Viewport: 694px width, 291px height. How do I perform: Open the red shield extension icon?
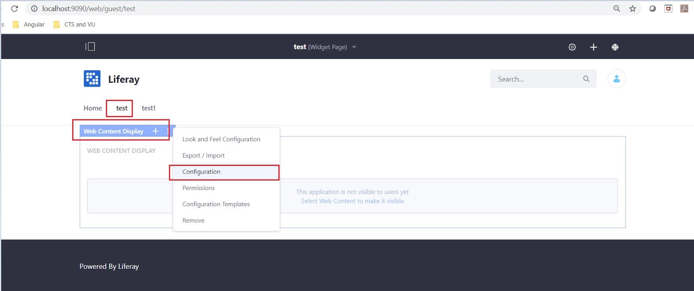(668, 9)
